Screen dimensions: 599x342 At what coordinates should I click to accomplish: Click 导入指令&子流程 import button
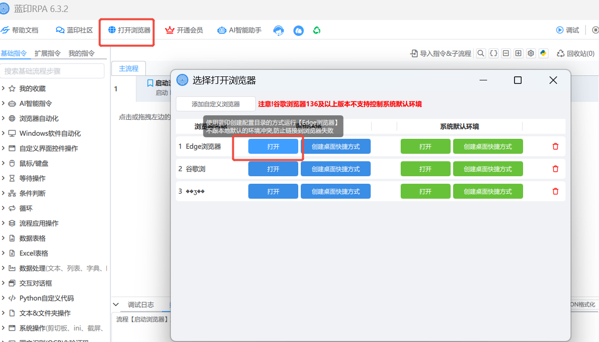pos(441,53)
